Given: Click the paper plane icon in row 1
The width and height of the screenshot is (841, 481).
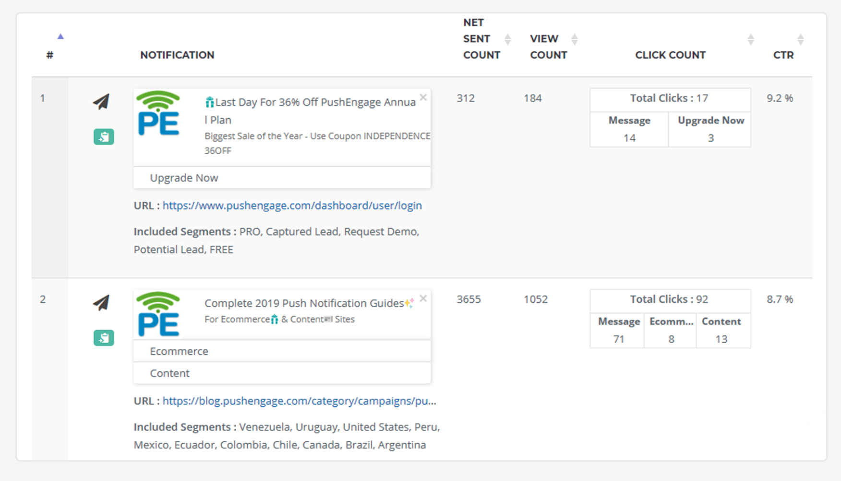Looking at the screenshot, I should [101, 101].
